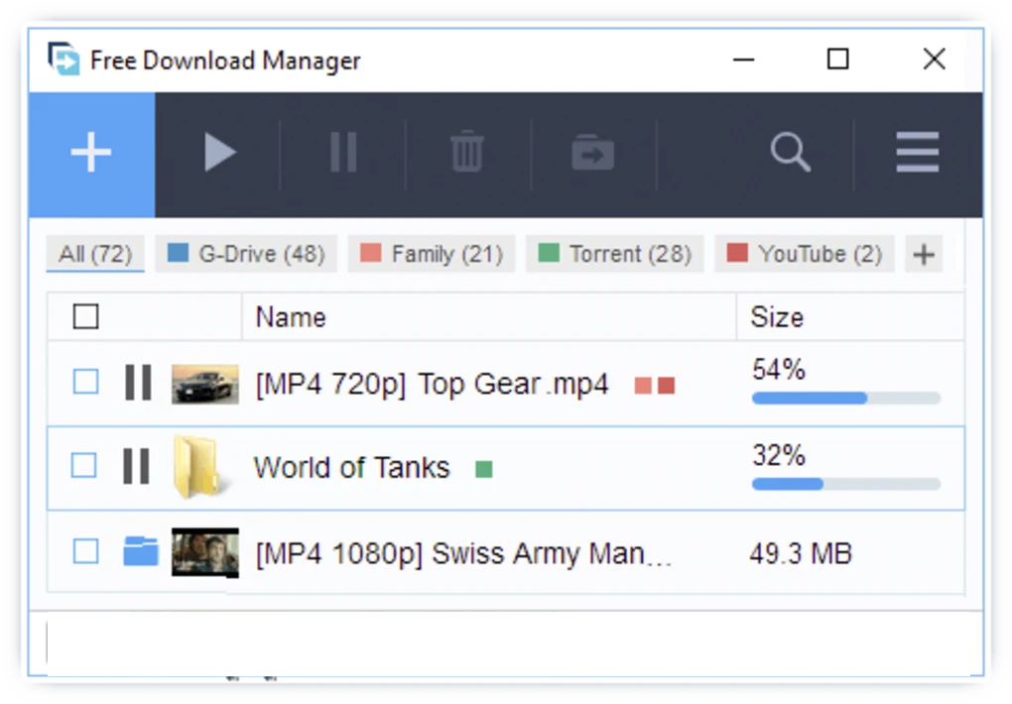Pause the World of Tanks download
This screenshot has width=1012, height=704.
(136, 466)
